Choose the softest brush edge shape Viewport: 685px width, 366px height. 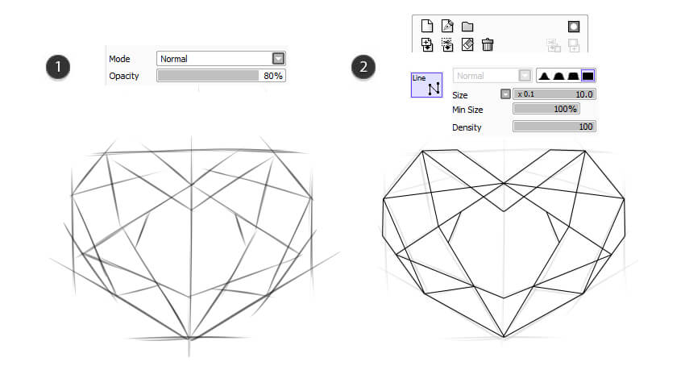[x=544, y=76]
